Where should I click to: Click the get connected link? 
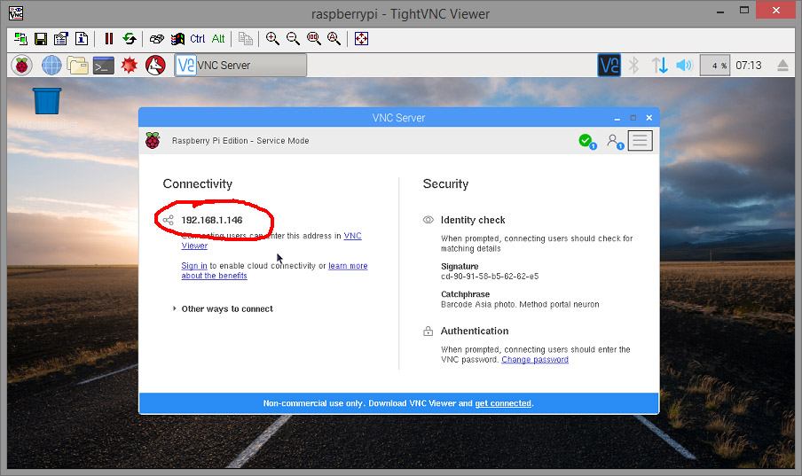(x=503, y=403)
